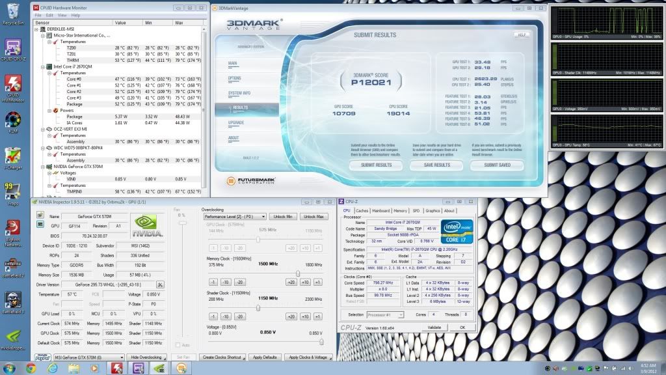Viewport: 666px width, 375px height.
Task: Toggle the Auto fan checkbox in NVIDIA Inspector
Action: pos(178,345)
